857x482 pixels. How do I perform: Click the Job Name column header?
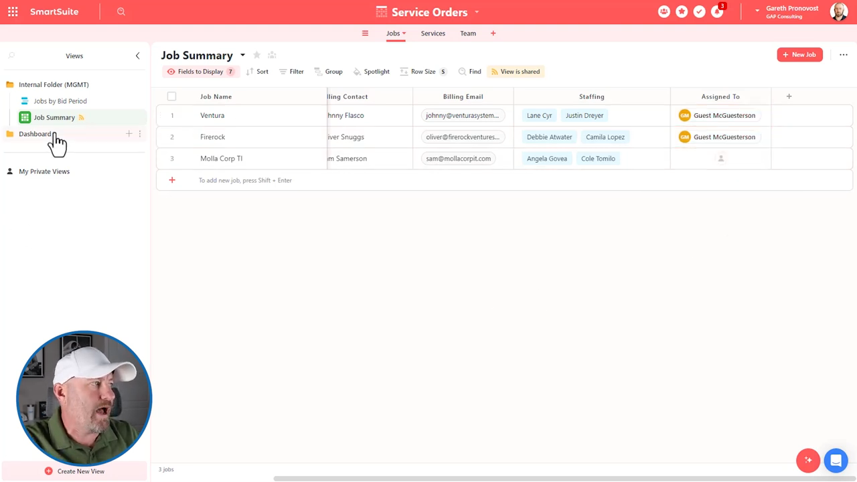click(x=216, y=96)
